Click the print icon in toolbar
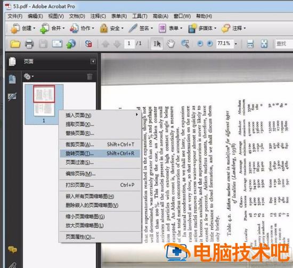 tap(29, 44)
